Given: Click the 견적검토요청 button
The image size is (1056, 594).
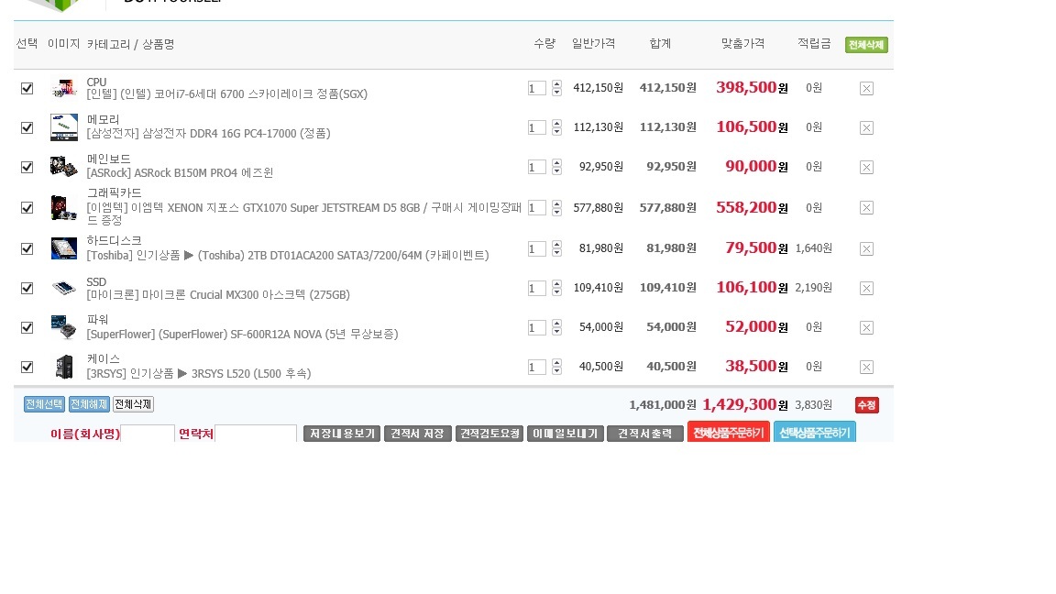Looking at the screenshot, I should click(489, 434).
